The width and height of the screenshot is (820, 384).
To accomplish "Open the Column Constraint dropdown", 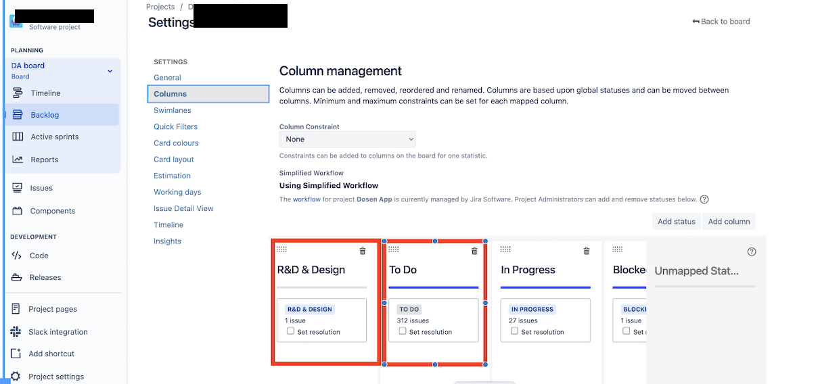I will 348,139.
